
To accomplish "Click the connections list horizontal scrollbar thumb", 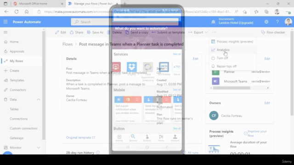I will 232,88.
